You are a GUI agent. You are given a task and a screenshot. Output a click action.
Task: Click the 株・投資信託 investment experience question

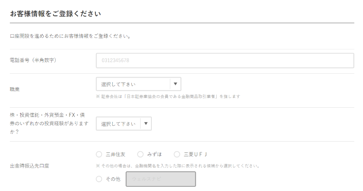(x=49, y=123)
